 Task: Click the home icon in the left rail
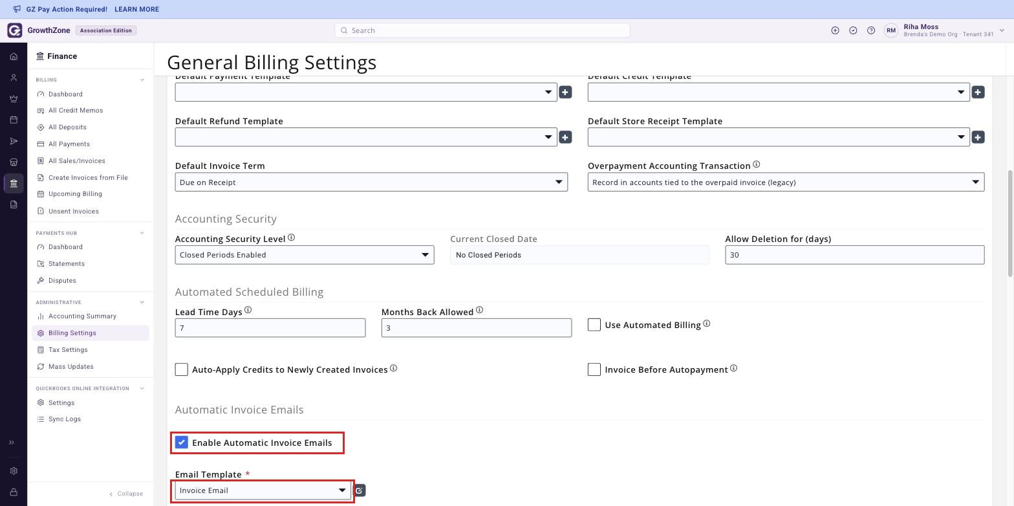pyautogui.click(x=14, y=56)
